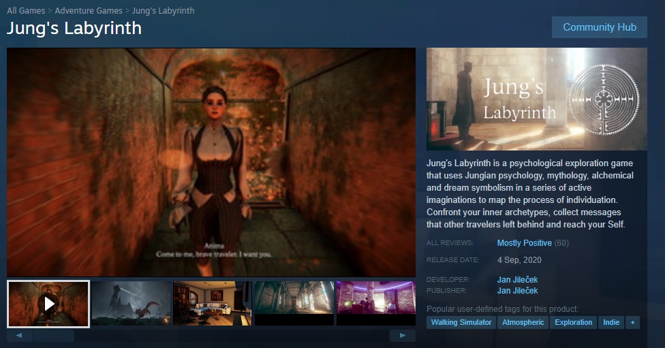Click the thumbnail strip scrollbar handle

(54, 336)
